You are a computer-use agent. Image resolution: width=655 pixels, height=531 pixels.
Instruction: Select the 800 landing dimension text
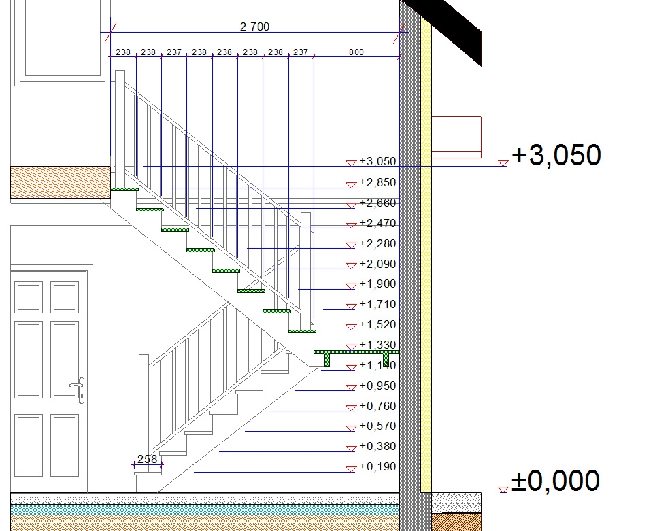tap(356, 52)
